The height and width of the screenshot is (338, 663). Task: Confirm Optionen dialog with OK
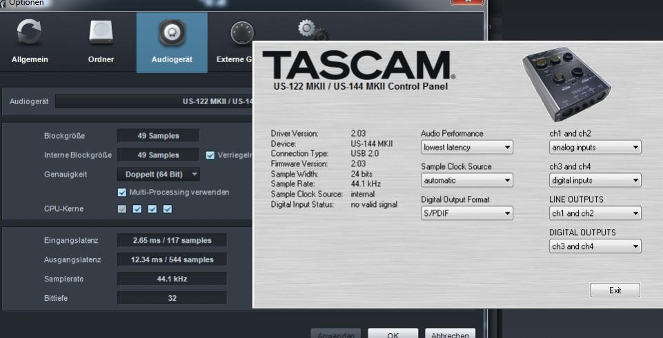[393, 334]
